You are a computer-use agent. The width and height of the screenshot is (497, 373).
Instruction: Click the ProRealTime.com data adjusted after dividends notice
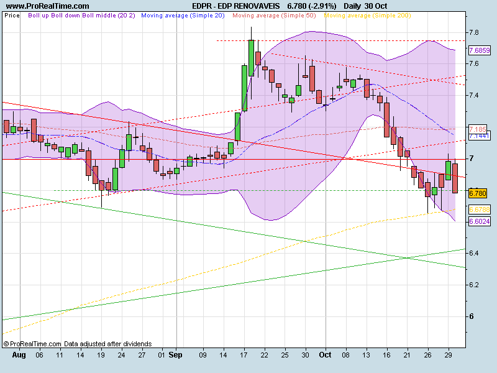(78, 344)
